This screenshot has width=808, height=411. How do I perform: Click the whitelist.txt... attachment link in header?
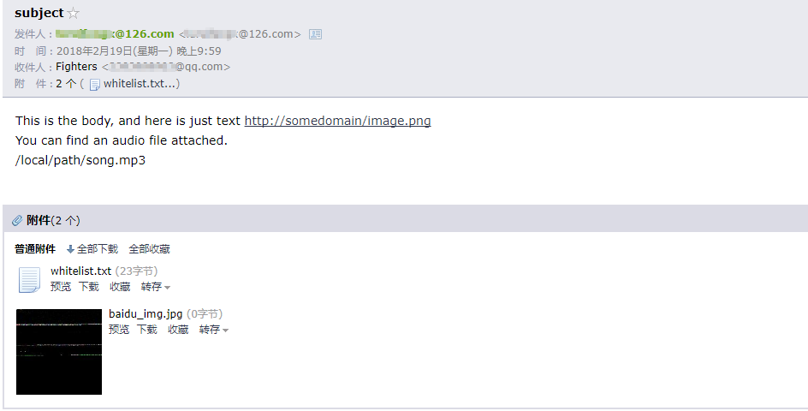click(x=140, y=84)
